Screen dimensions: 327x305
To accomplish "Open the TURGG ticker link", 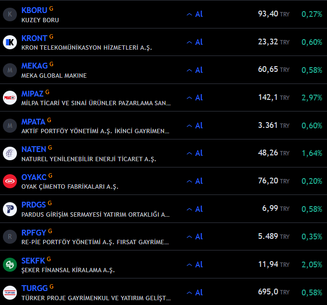I will (34, 288).
